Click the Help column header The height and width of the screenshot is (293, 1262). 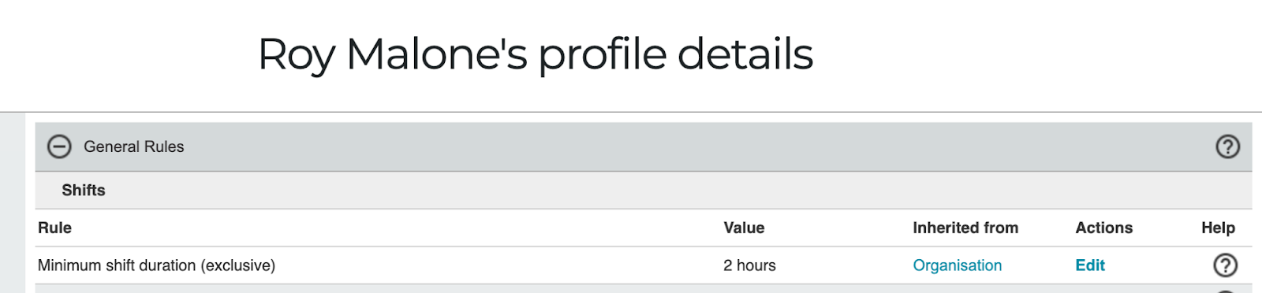click(x=1218, y=228)
